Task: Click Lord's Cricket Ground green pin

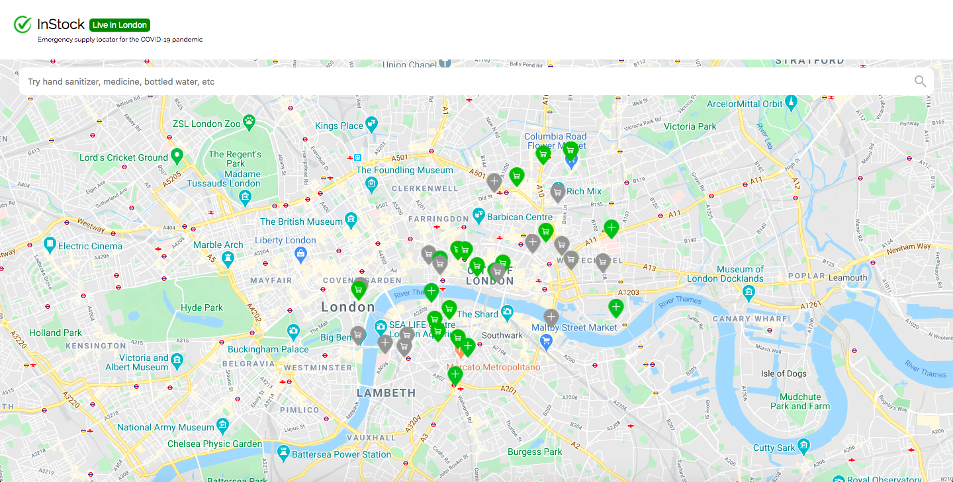Action: [177, 157]
